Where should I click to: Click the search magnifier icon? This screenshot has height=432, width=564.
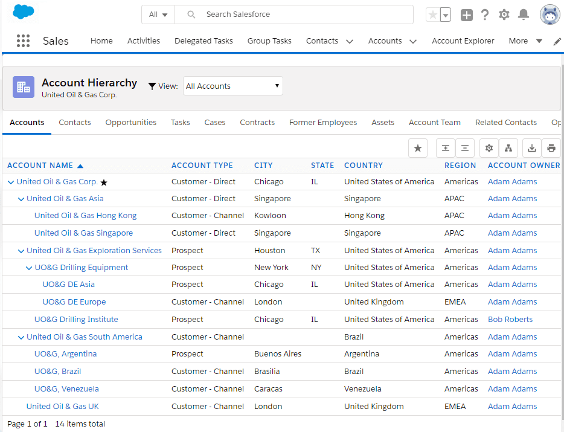191,15
